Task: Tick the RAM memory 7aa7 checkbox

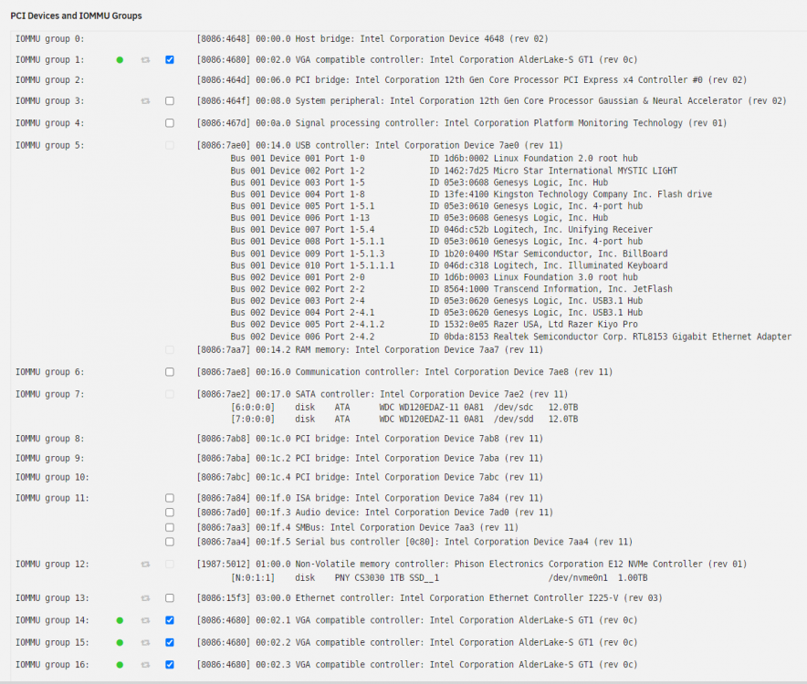Action: (170, 350)
